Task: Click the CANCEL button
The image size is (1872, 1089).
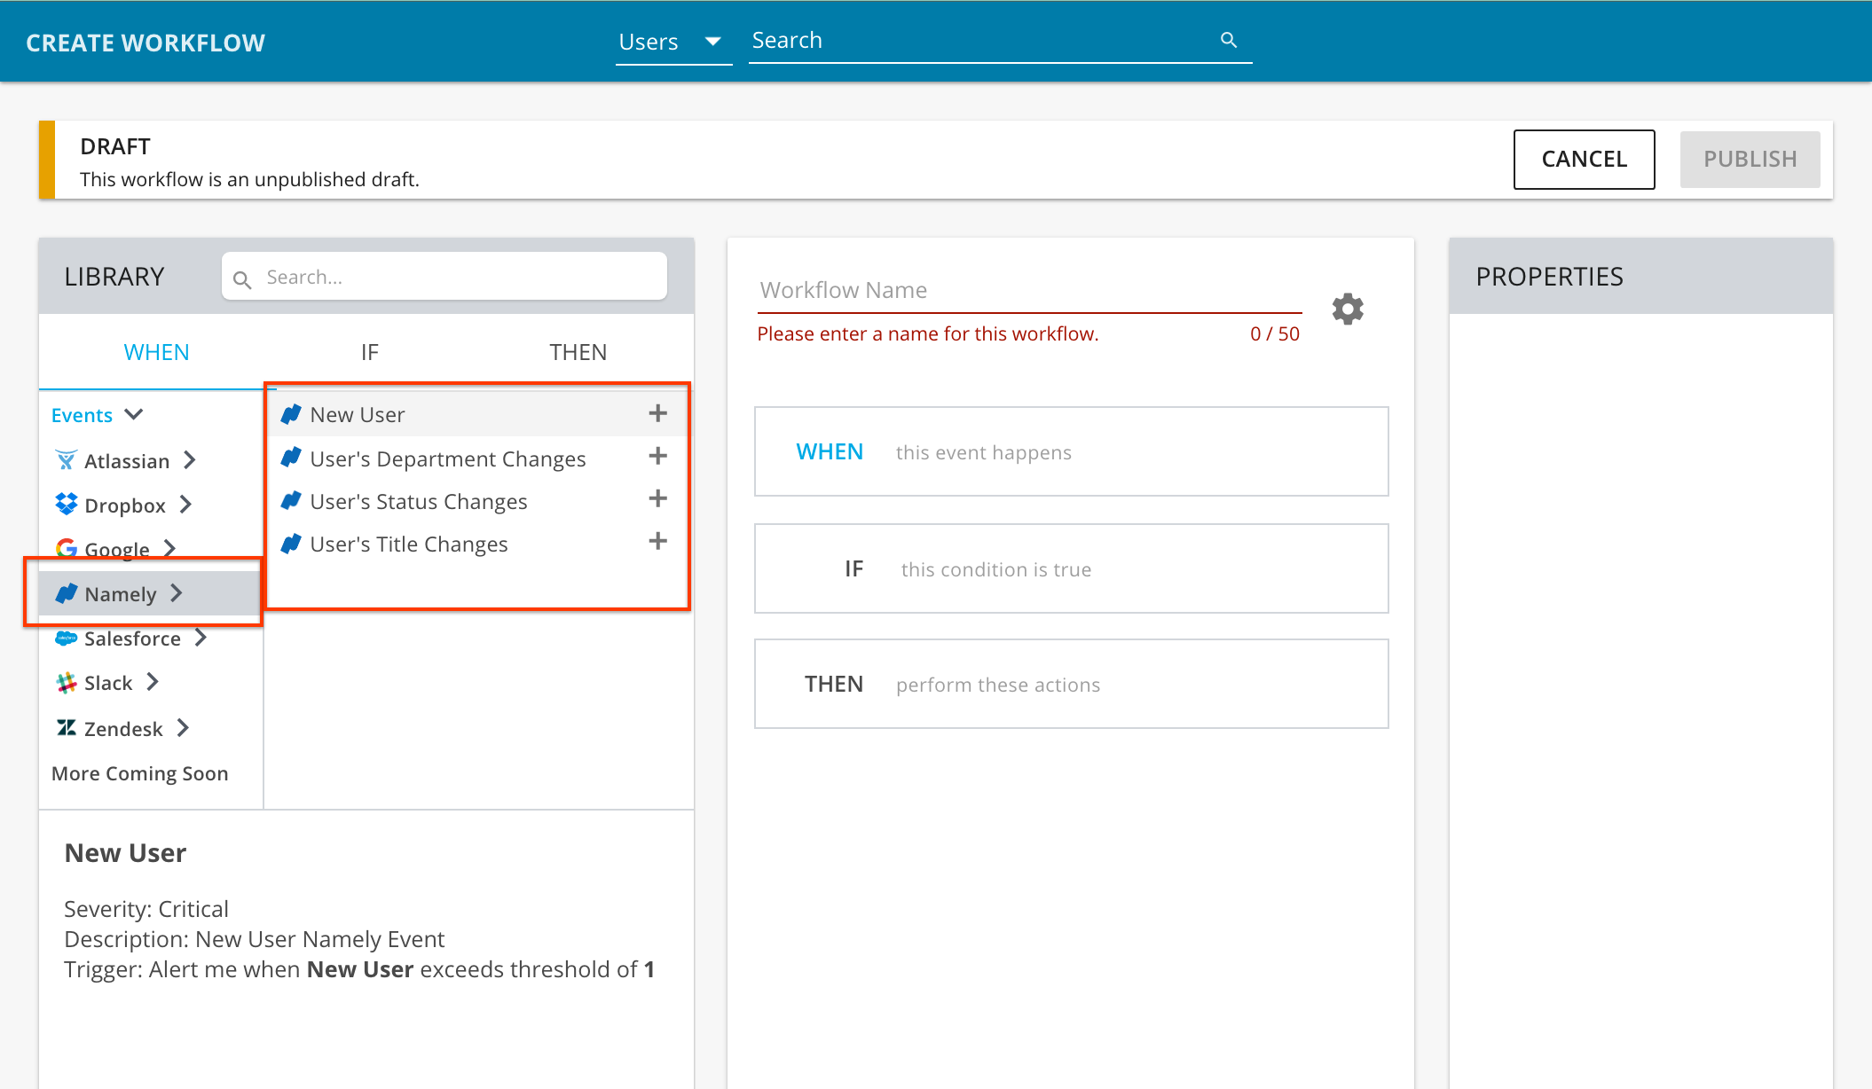Action: click(1584, 160)
